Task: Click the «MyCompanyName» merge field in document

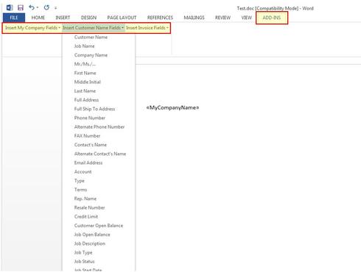Action: (172, 107)
